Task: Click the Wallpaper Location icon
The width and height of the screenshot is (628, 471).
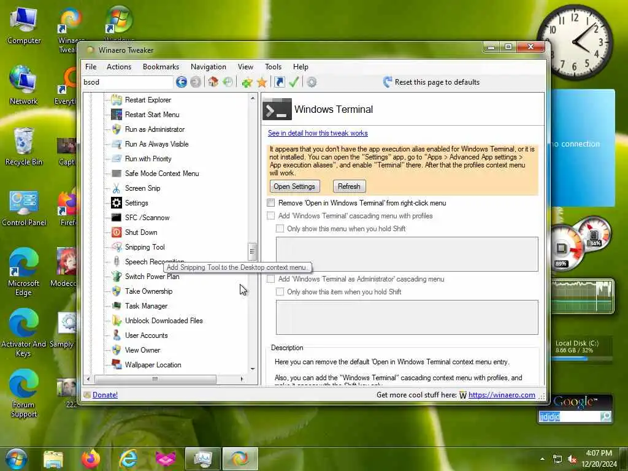Action: [x=117, y=365]
